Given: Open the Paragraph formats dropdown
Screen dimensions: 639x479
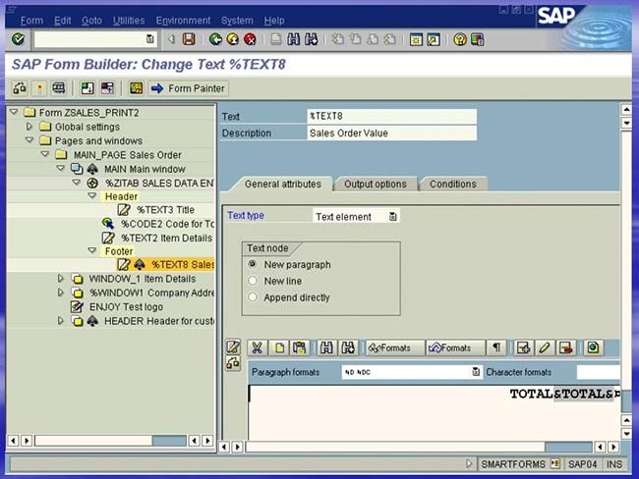Looking at the screenshot, I should [476, 372].
